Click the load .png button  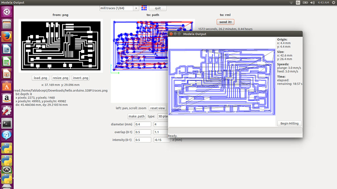[x=40, y=78]
